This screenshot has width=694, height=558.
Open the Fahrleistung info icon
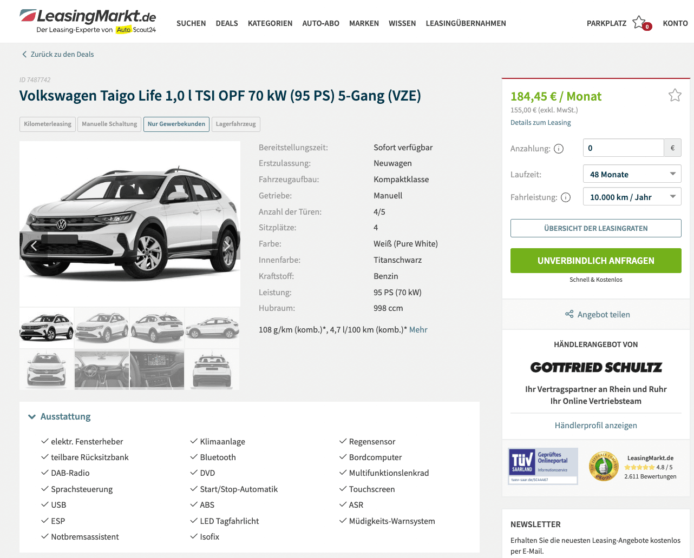[566, 197]
